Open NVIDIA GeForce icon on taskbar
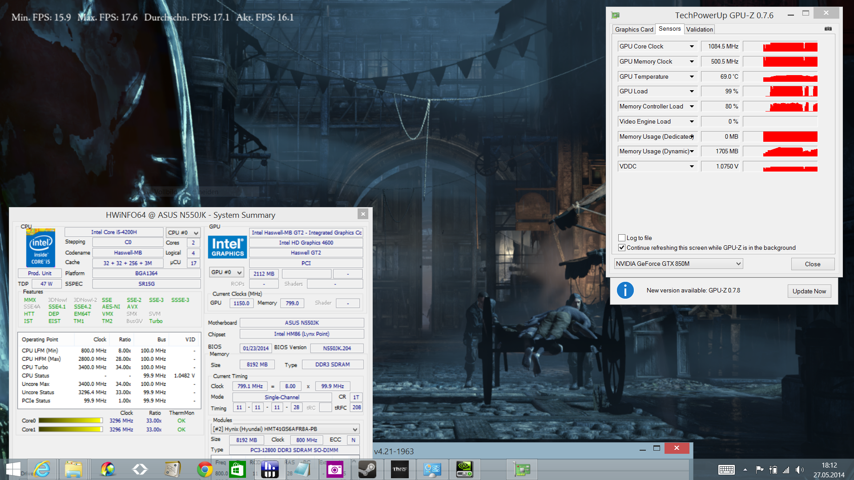 [464, 469]
